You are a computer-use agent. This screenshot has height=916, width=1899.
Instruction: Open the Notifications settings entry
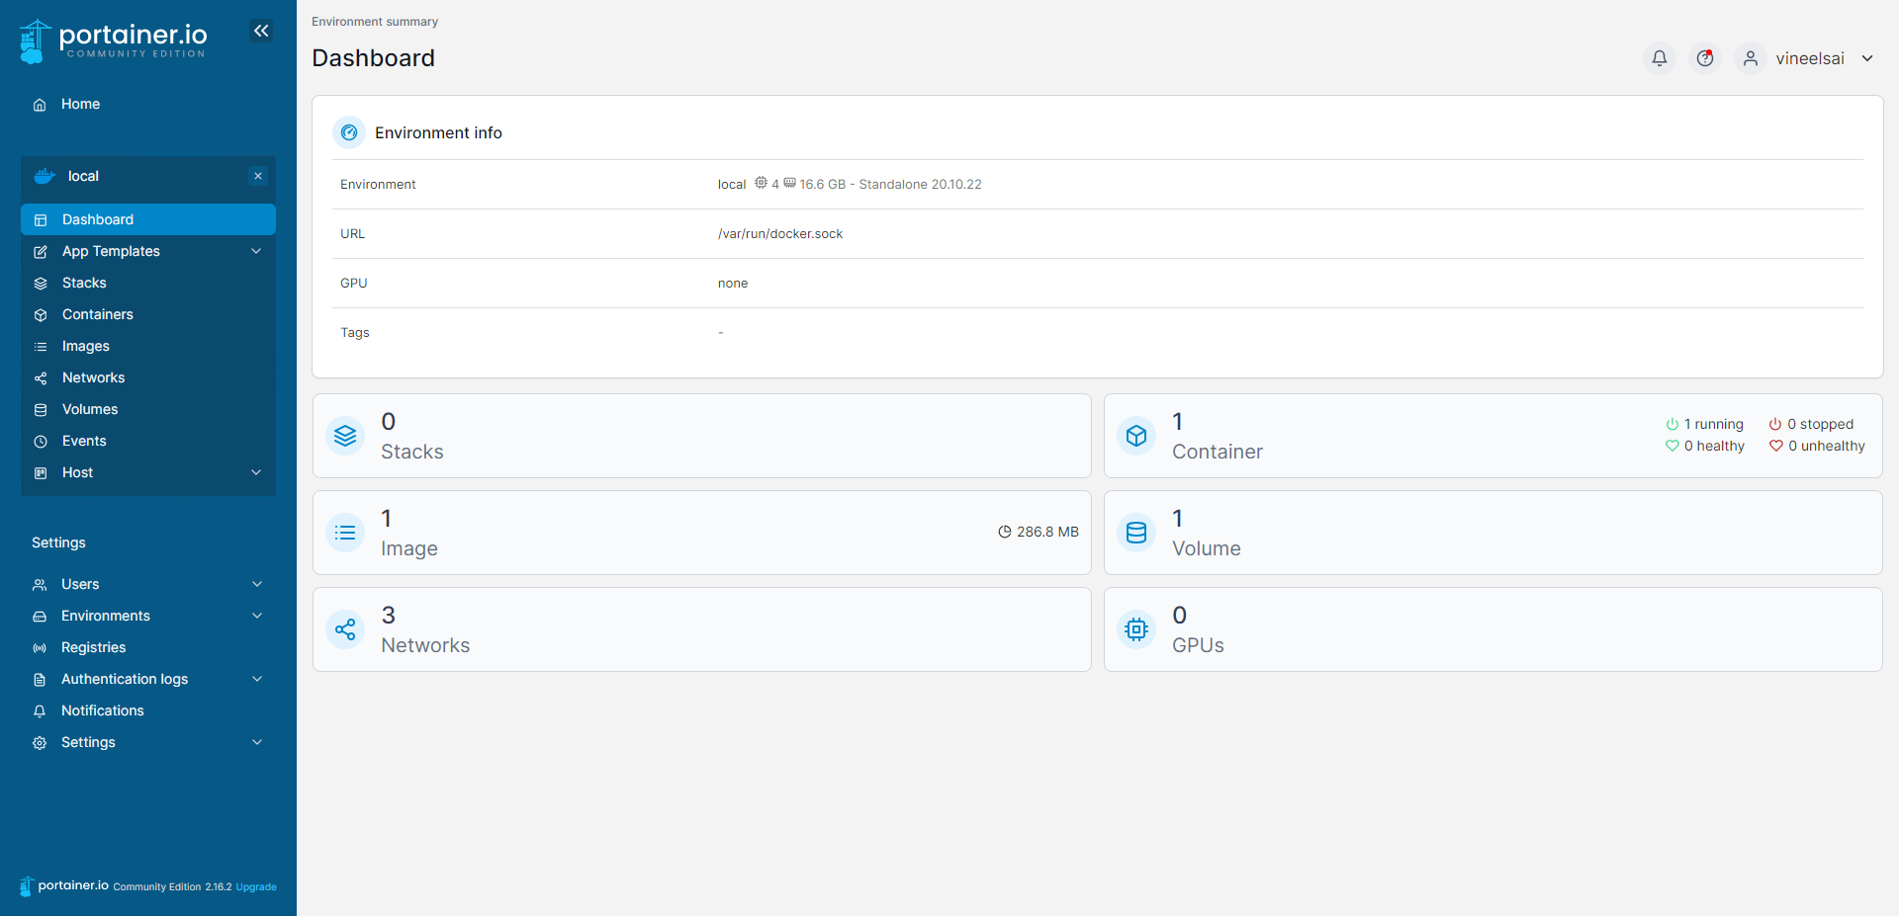(x=101, y=710)
